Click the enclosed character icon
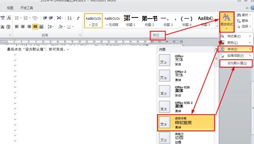The image size is (254, 144). [8, 27]
